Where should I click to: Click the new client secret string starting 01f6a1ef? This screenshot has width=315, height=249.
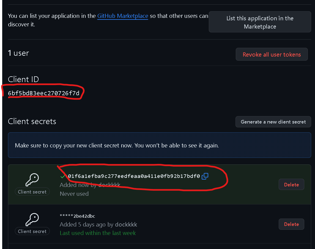[x=134, y=176]
